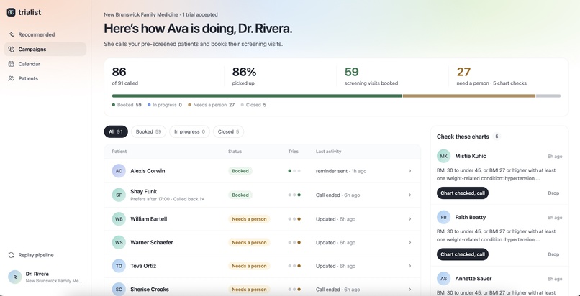
Task: Click the Patients people icon
Action: point(11,78)
